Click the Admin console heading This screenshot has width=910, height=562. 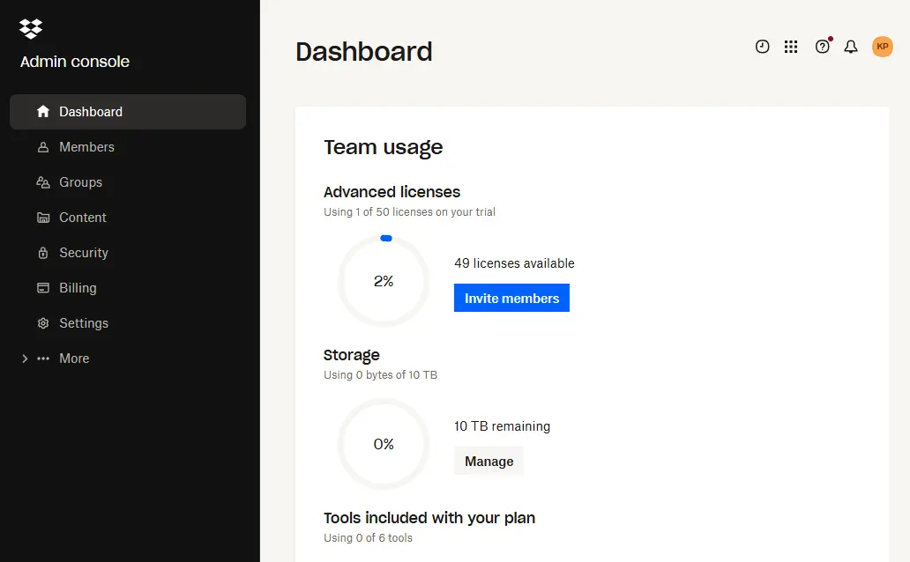75,62
